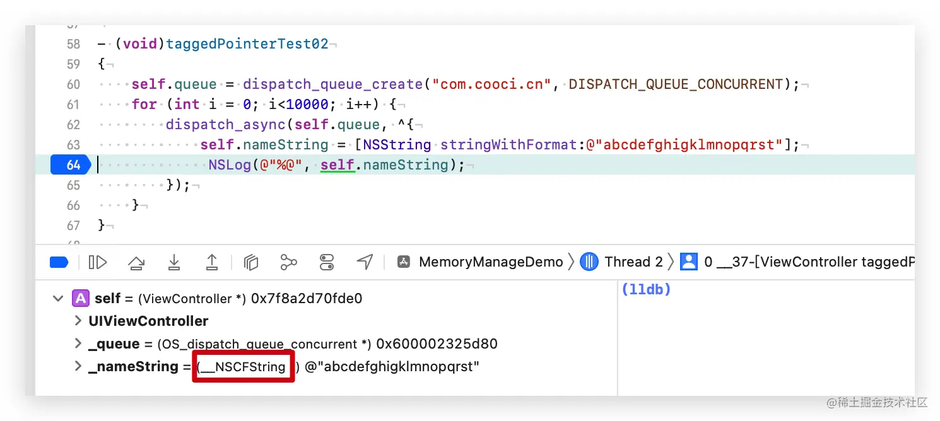Disable the breakpoint on line 64
This screenshot has height=421, width=940.
pyautogui.click(x=69, y=164)
